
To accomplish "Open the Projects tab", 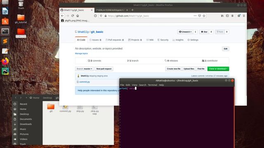I will pyautogui.click(x=135, y=40).
